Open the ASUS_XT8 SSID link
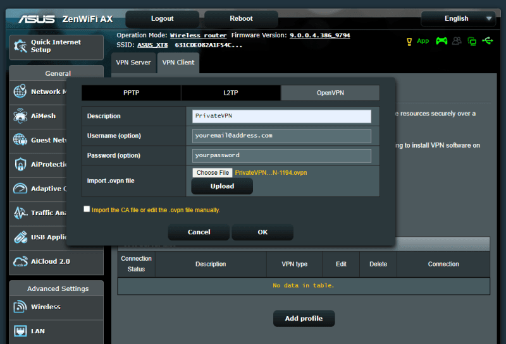 [x=152, y=45]
